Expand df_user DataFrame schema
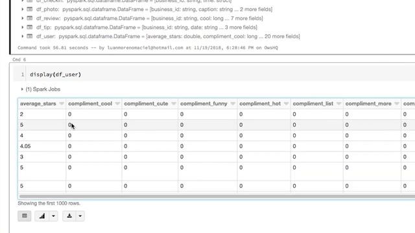The width and height of the screenshot is (415, 233). click(23, 36)
